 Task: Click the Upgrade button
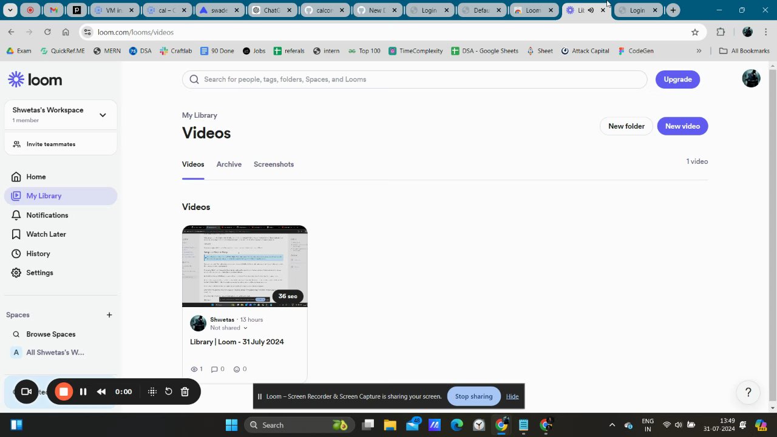677,80
